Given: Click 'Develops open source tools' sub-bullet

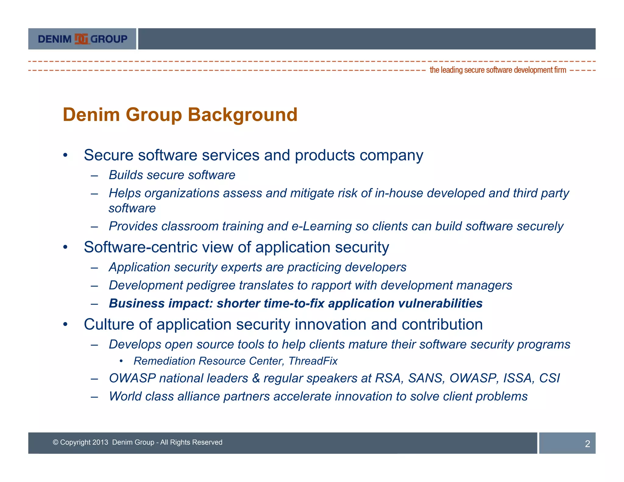Looking at the screenshot, I should pyautogui.click(x=339, y=344).
